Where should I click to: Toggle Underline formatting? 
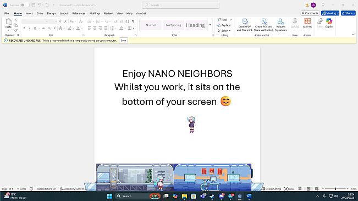[x=35, y=28]
